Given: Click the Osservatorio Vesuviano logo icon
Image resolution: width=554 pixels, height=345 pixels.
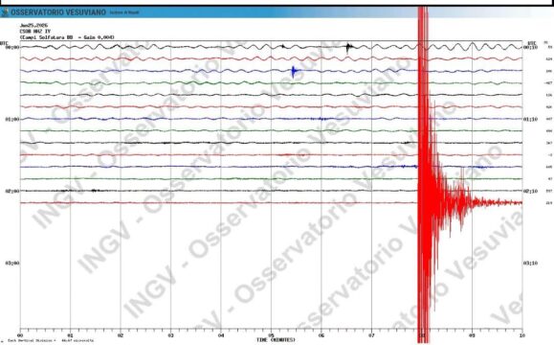Looking at the screenshot, I should click(x=5, y=12).
